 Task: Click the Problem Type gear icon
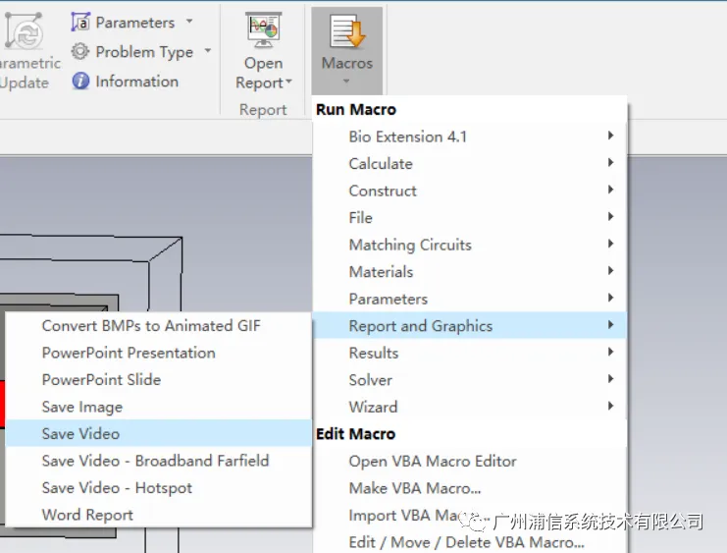pyautogui.click(x=80, y=51)
